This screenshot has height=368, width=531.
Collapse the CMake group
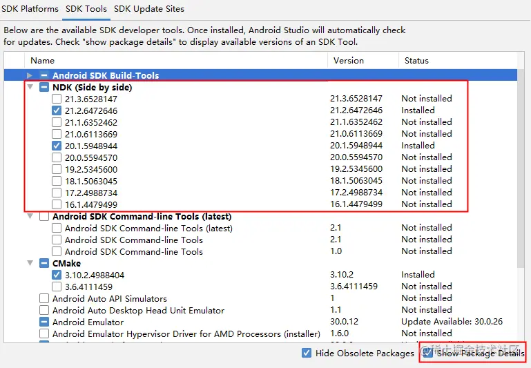pos(30,263)
